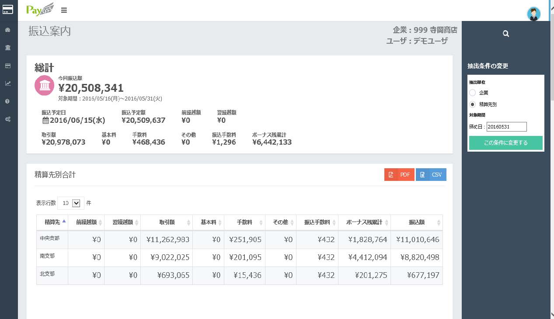Viewport: 554px width, 319px height.
Task: Click the 締め日 date input field
Action: pyautogui.click(x=506, y=127)
